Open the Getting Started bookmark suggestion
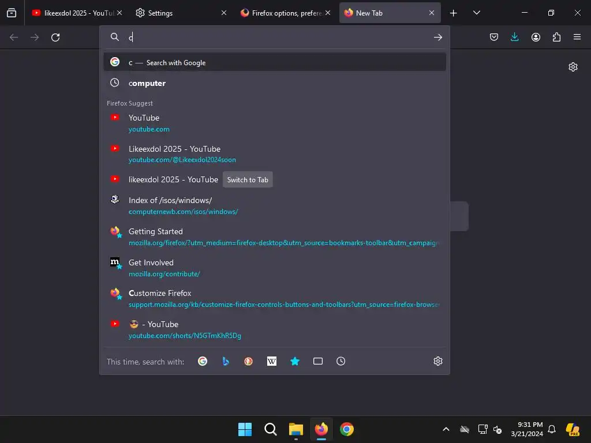Image resolution: width=591 pixels, height=443 pixels. click(x=274, y=237)
